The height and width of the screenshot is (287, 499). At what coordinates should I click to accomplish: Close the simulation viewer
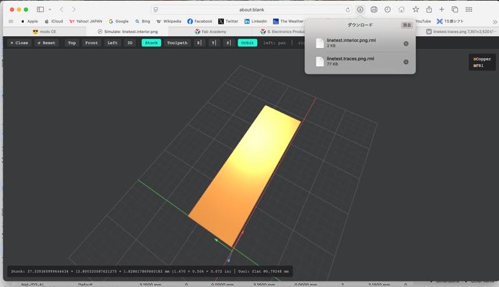tap(19, 42)
